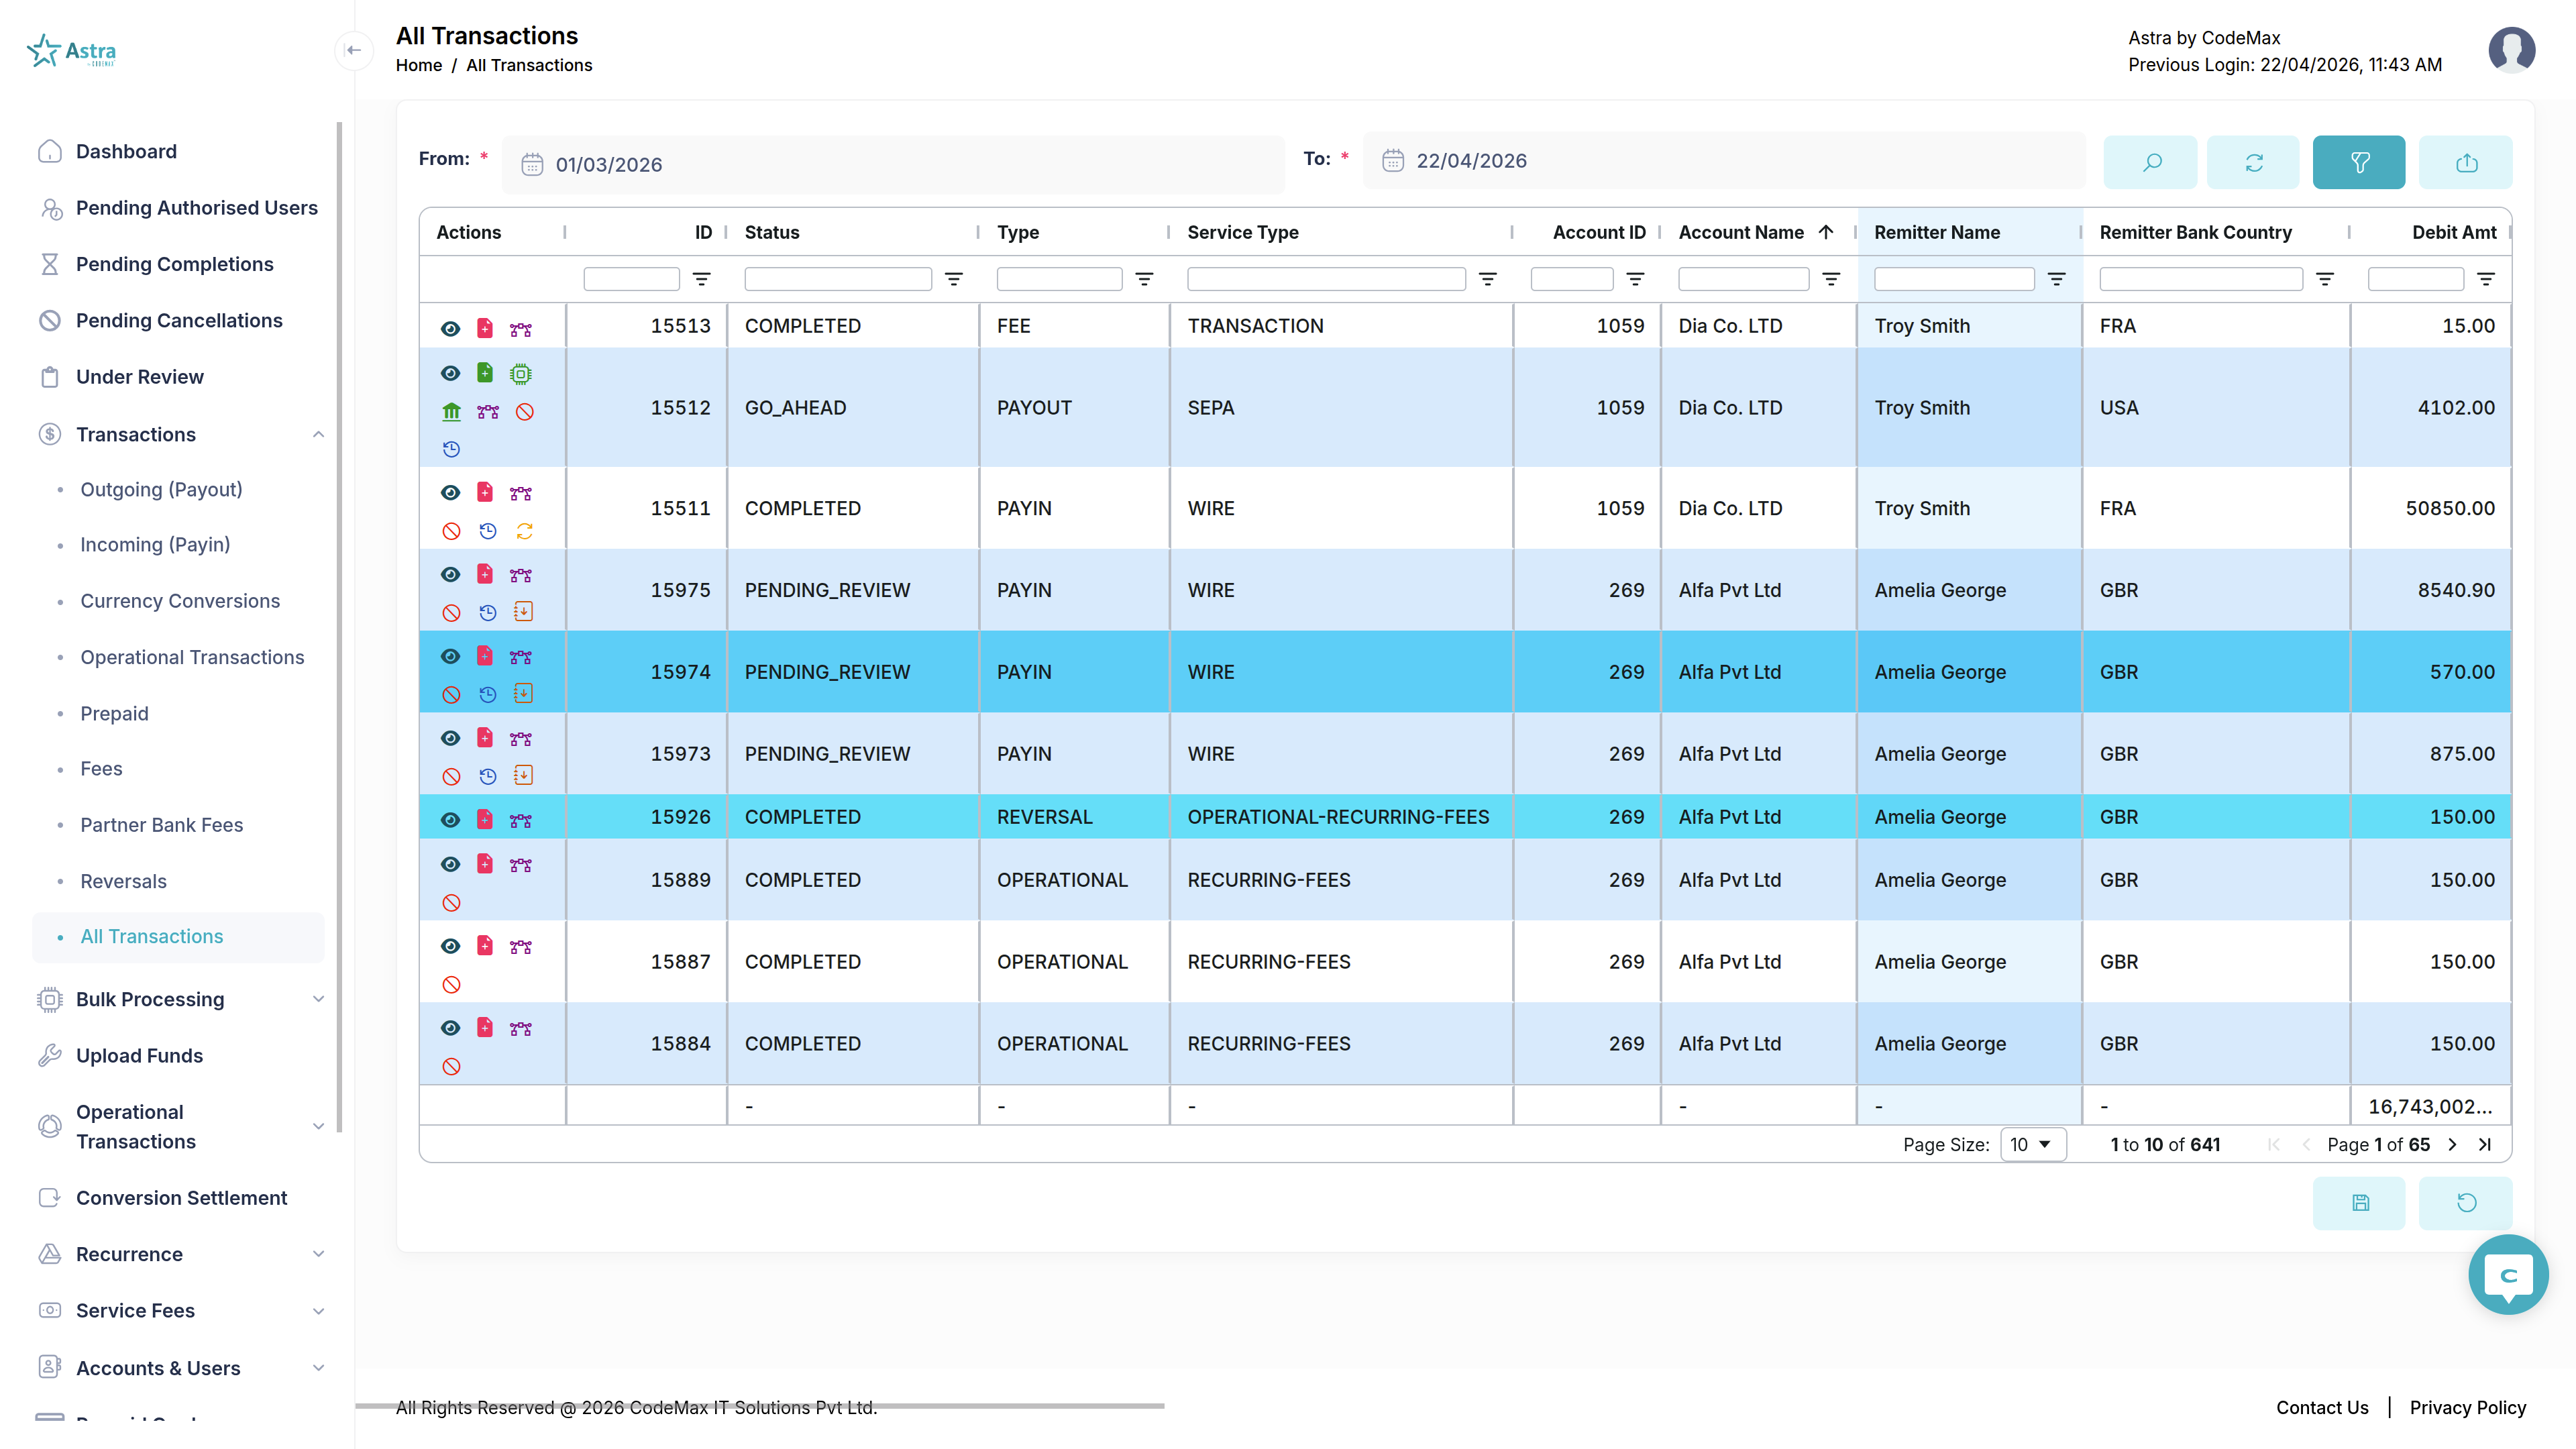Open Service Type column filter menu
The width and height of the screenshot is (2576, 1449).
1488,280
